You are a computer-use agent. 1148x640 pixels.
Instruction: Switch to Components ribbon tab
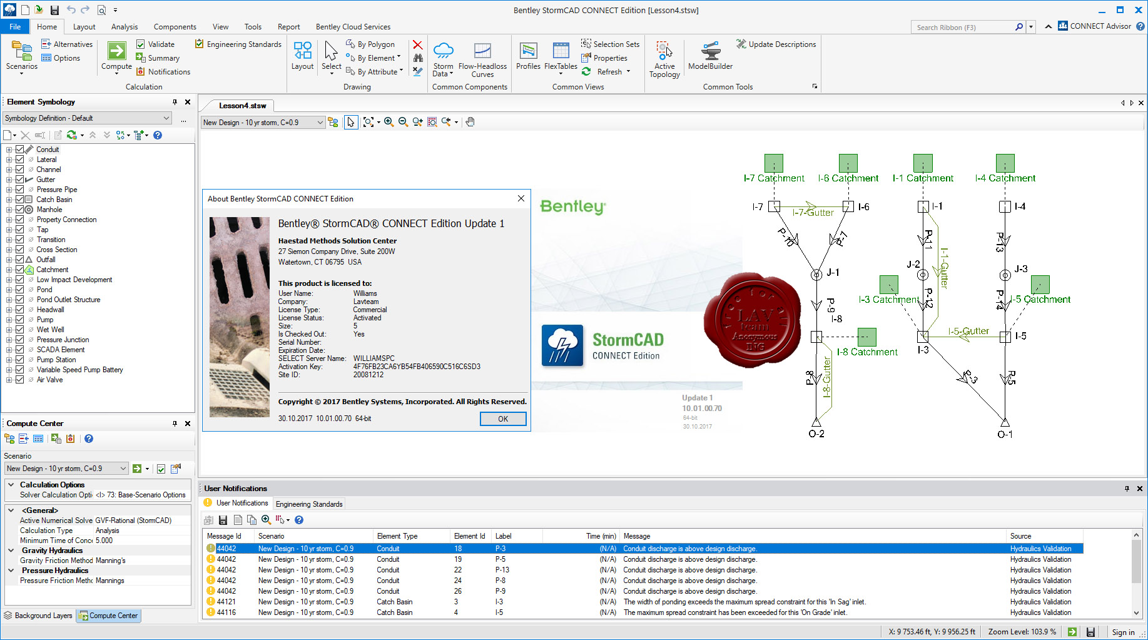(175, 27)
